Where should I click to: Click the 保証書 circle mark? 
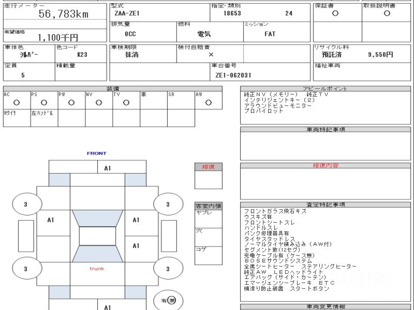(335, 13)
